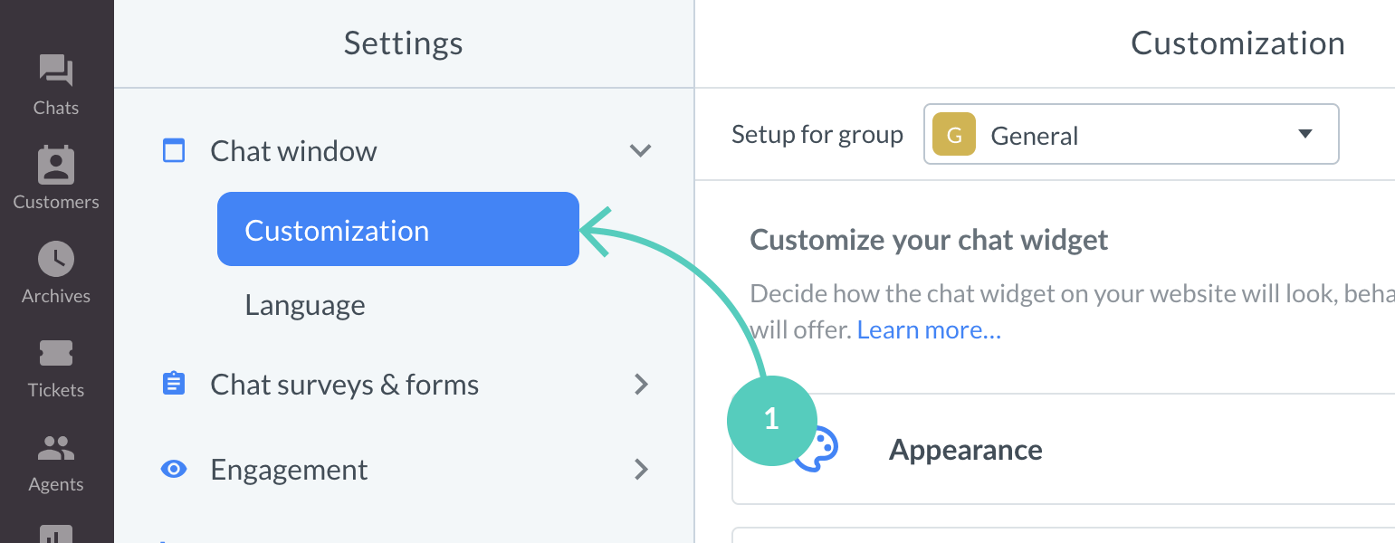This screenshot has width=1395, height=543.
Task: Expand Chat surveys & forms settings
Action: 641,384
